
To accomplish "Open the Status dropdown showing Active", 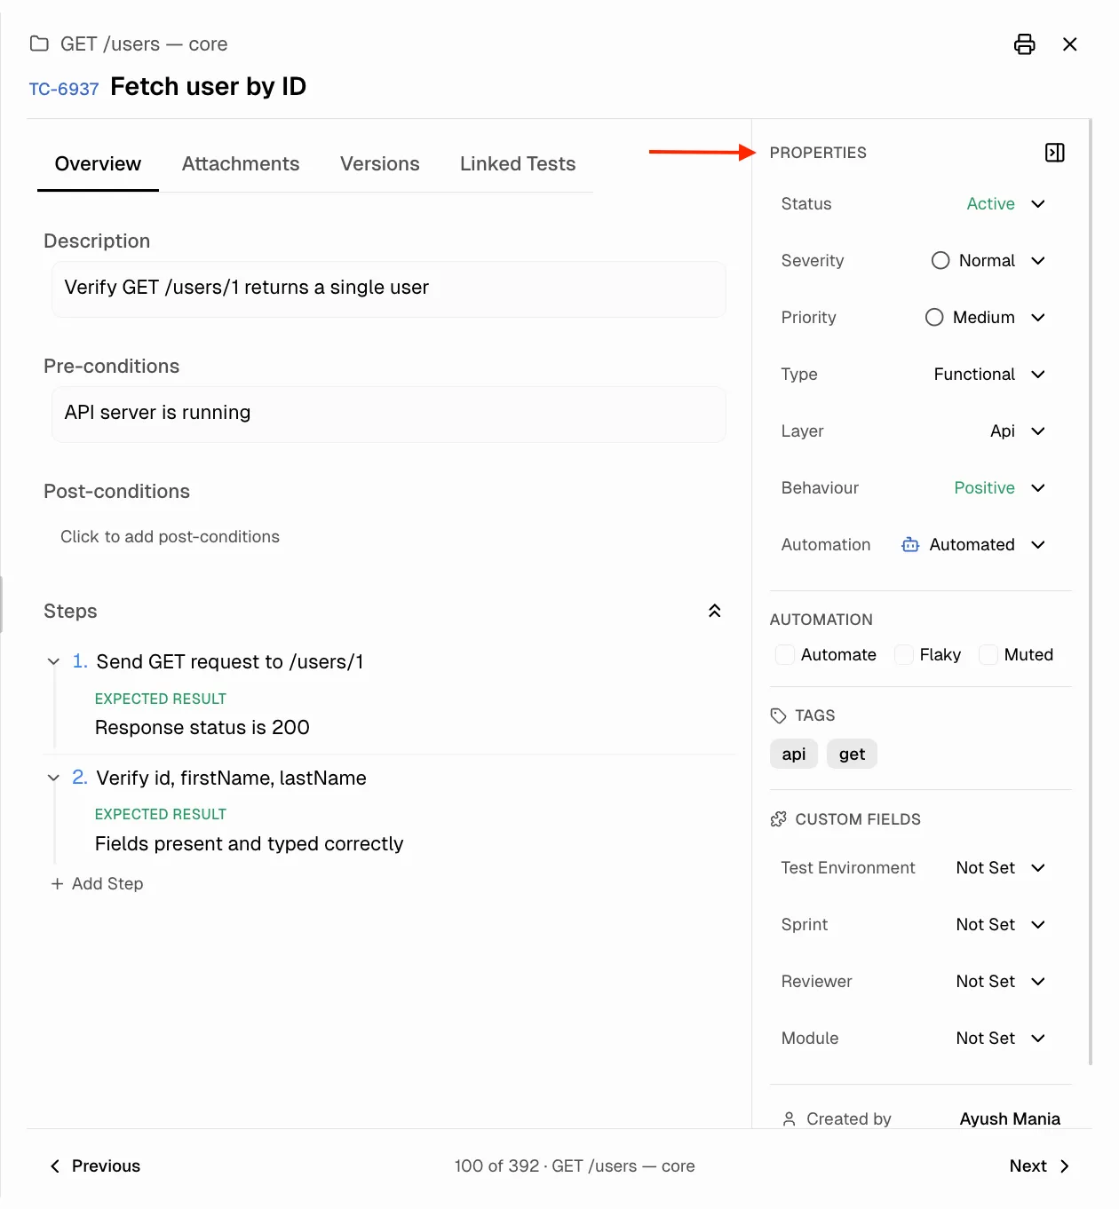I will coord(1005,203).
